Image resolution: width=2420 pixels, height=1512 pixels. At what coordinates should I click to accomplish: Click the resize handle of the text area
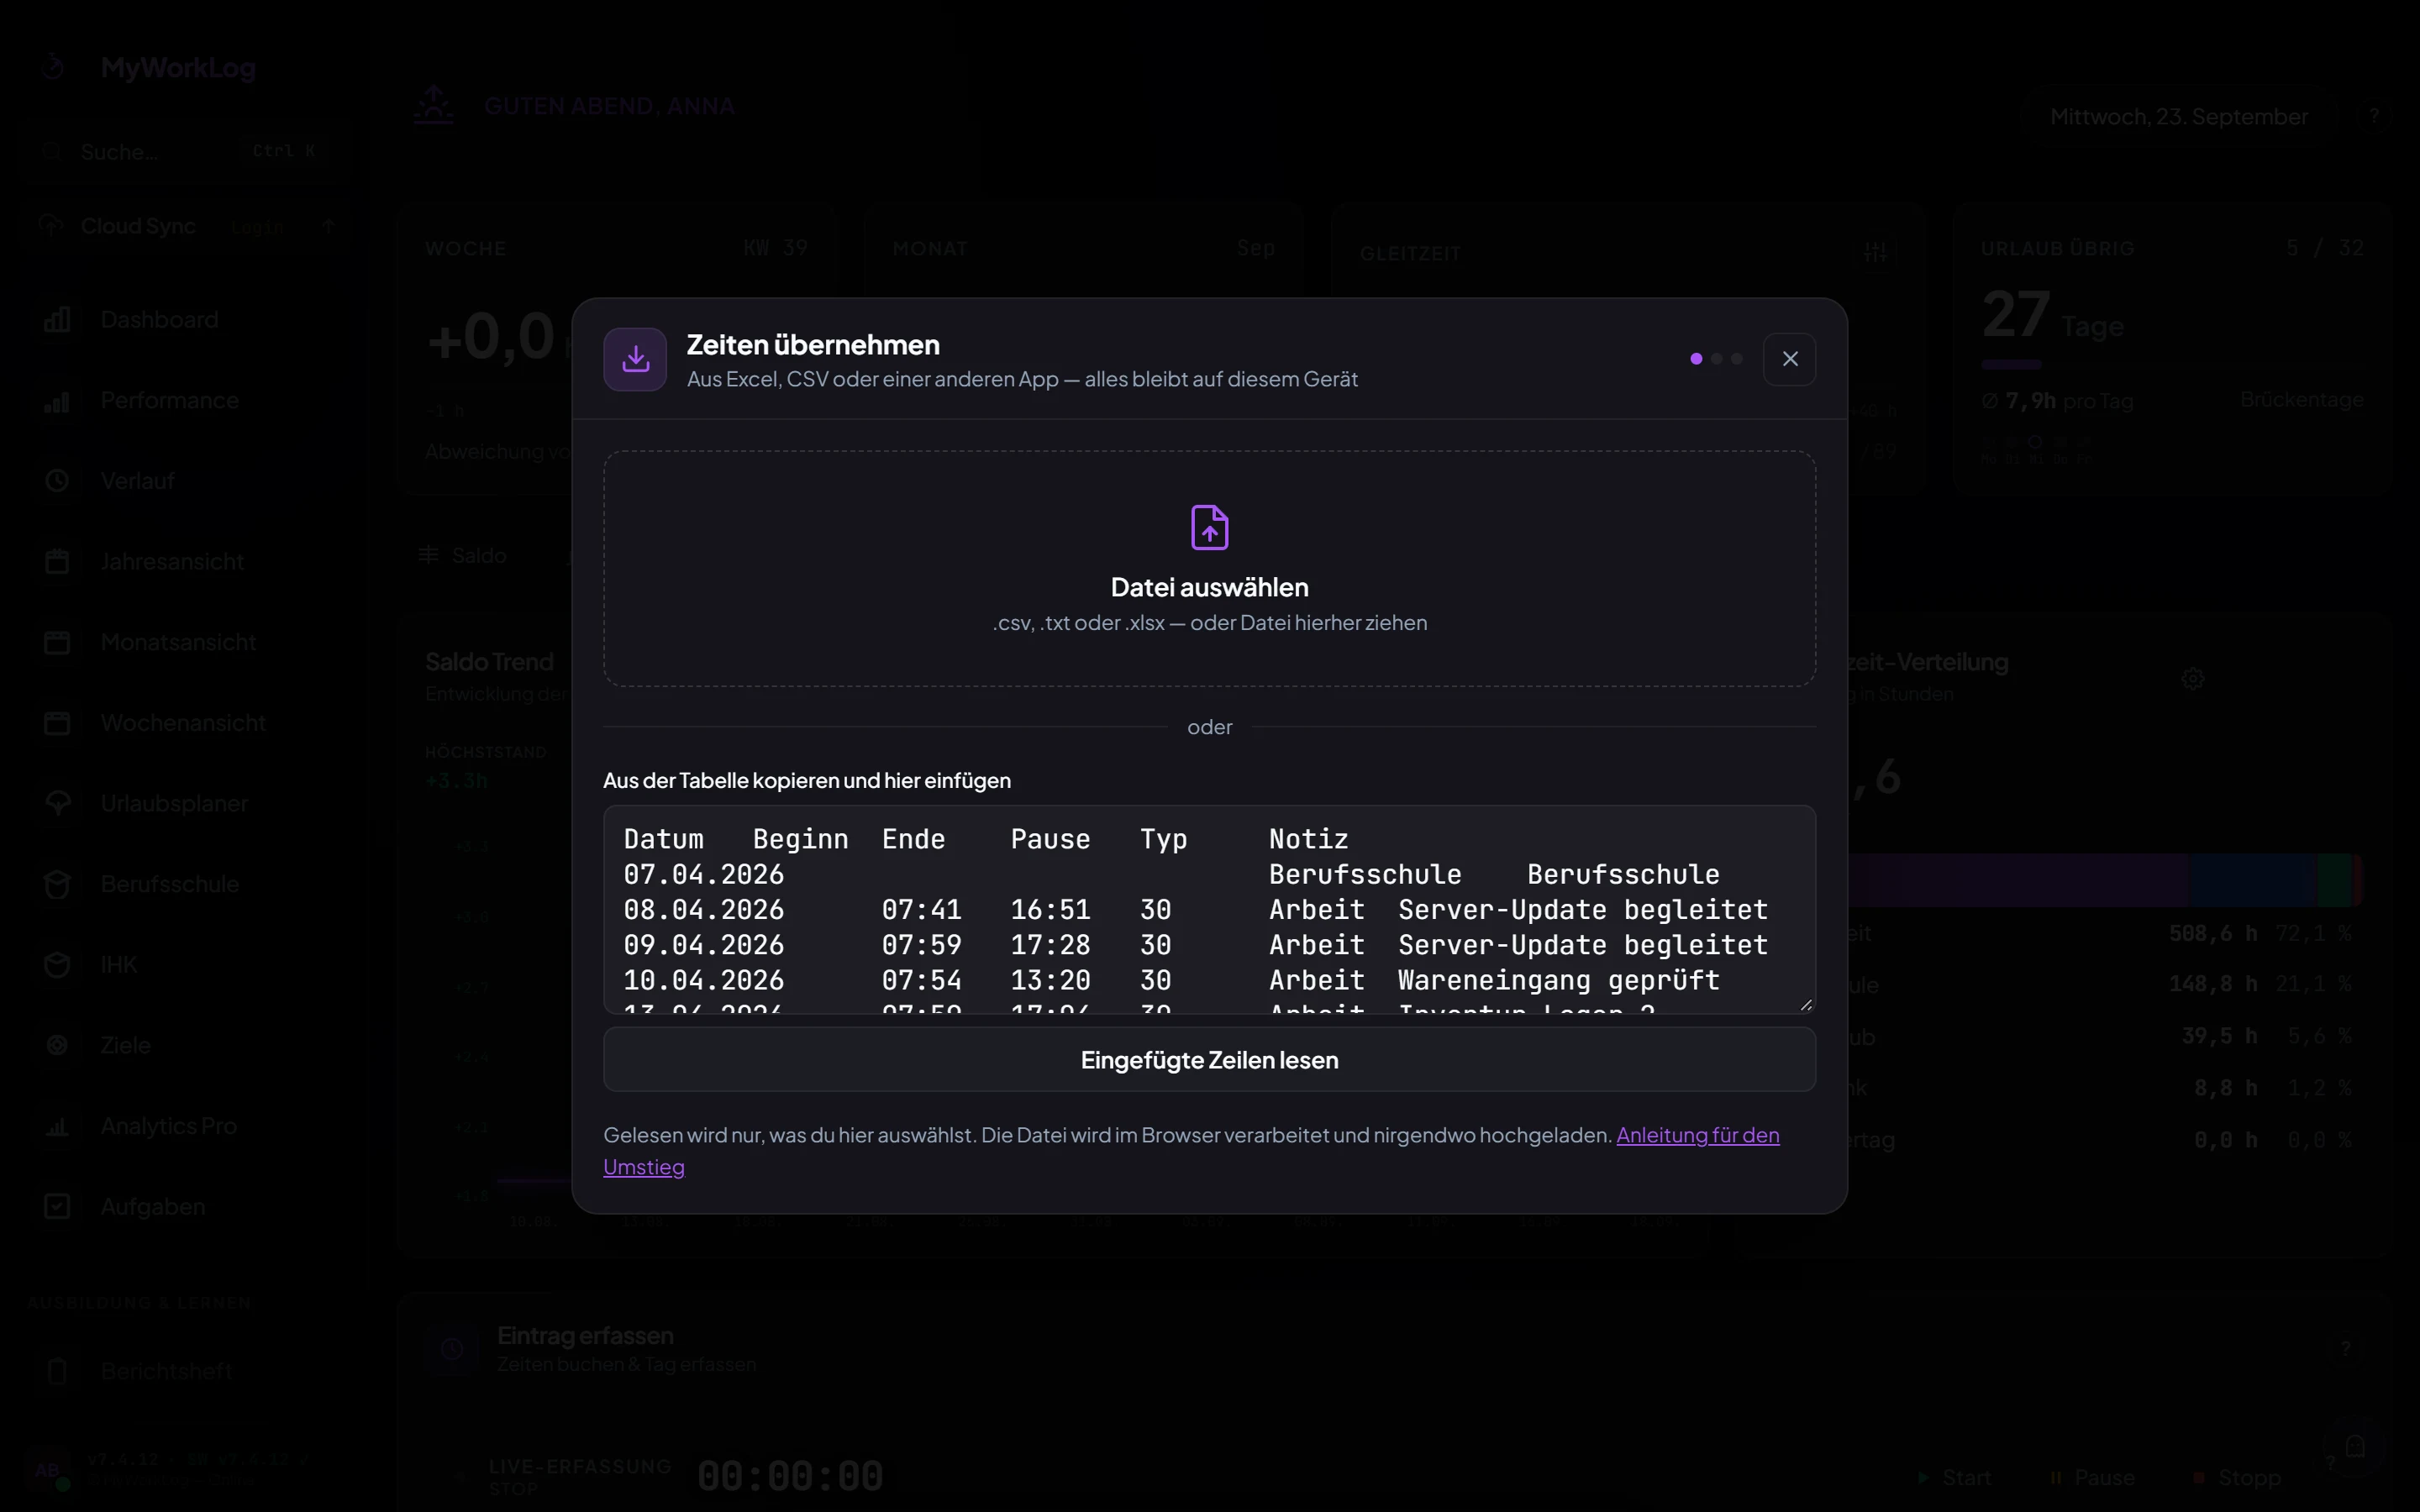click(x=1806, y=1005)
